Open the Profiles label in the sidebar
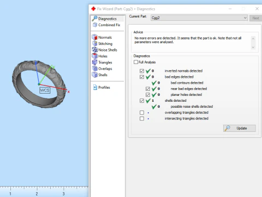This screenshot has height=197, width=262. [104, 88]
